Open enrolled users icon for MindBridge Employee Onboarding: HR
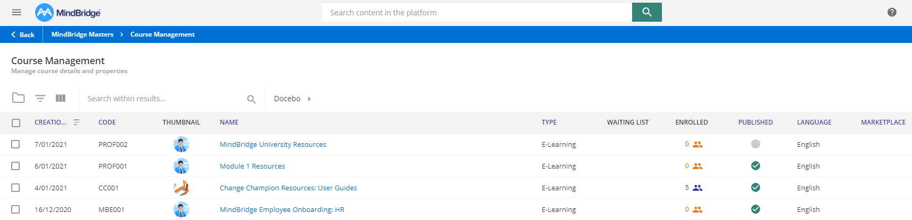The width and height of the screenshot is (912, 220). [698, 209]
